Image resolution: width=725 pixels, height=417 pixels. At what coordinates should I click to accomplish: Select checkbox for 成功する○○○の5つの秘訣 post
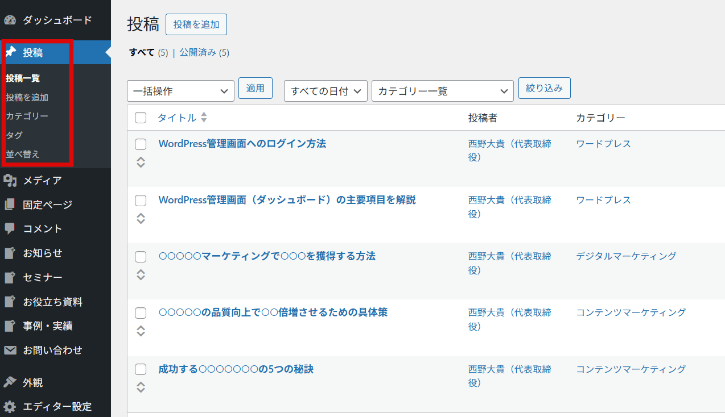[141, 370]
